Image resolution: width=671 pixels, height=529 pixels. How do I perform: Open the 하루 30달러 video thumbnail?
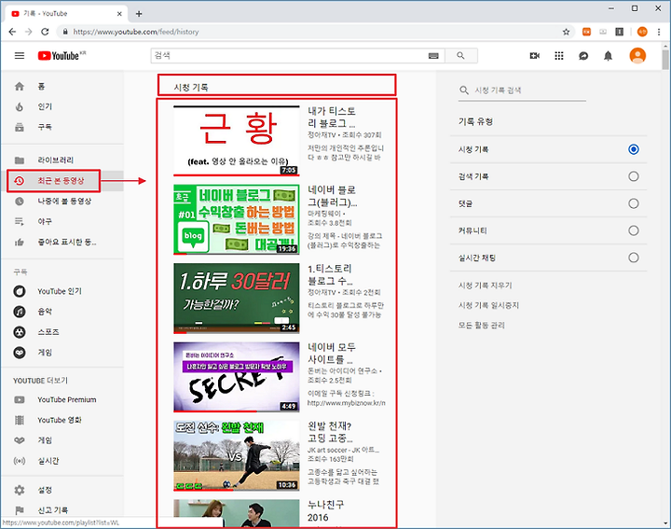[x=236, y=299]
